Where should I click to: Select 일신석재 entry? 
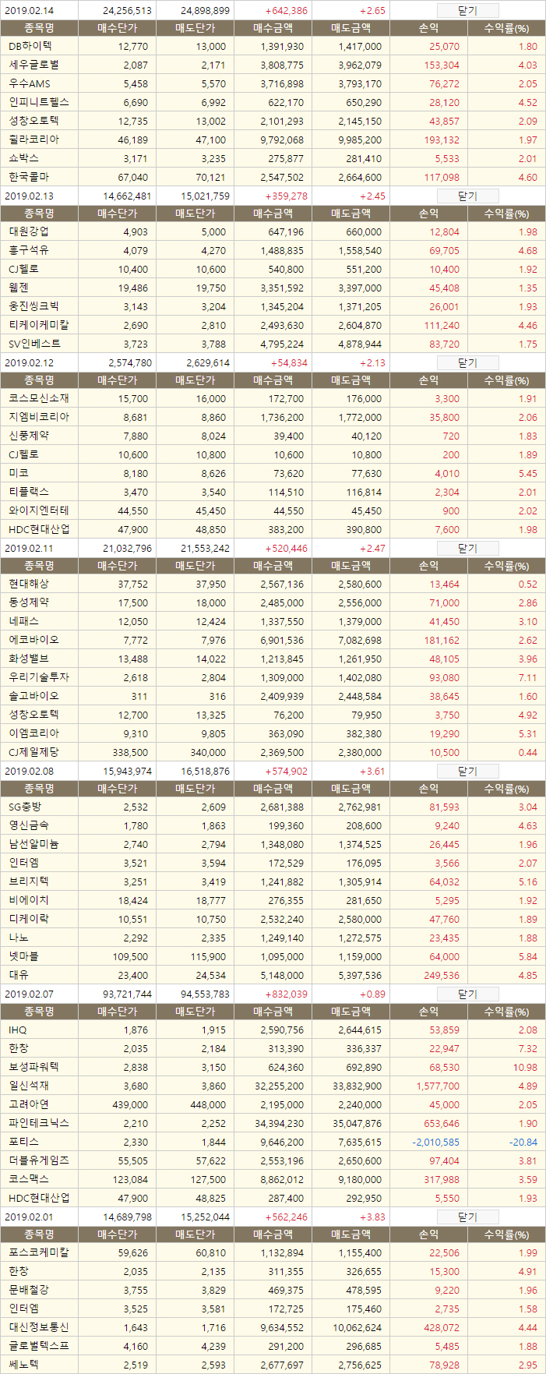click(x=29, y=1086)
